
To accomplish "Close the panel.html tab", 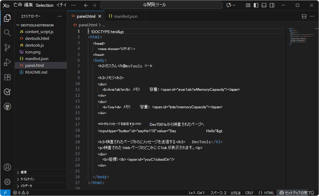I will [100, 17].
